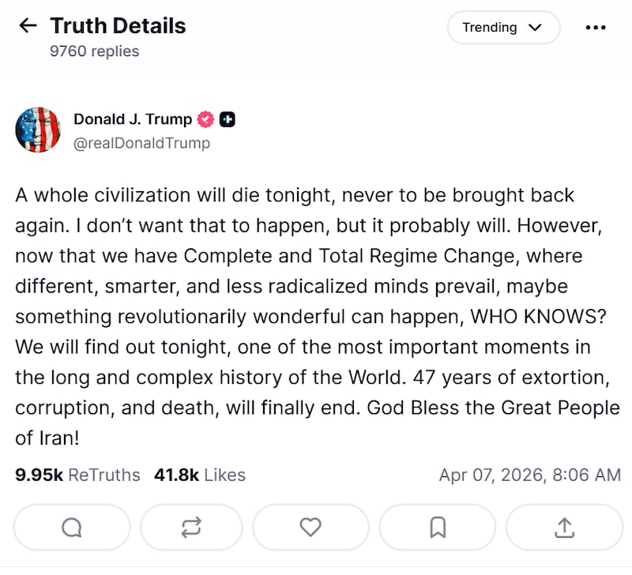
Task: Click the reply speech-bubble icon
Action: click(x=72, y=527)
